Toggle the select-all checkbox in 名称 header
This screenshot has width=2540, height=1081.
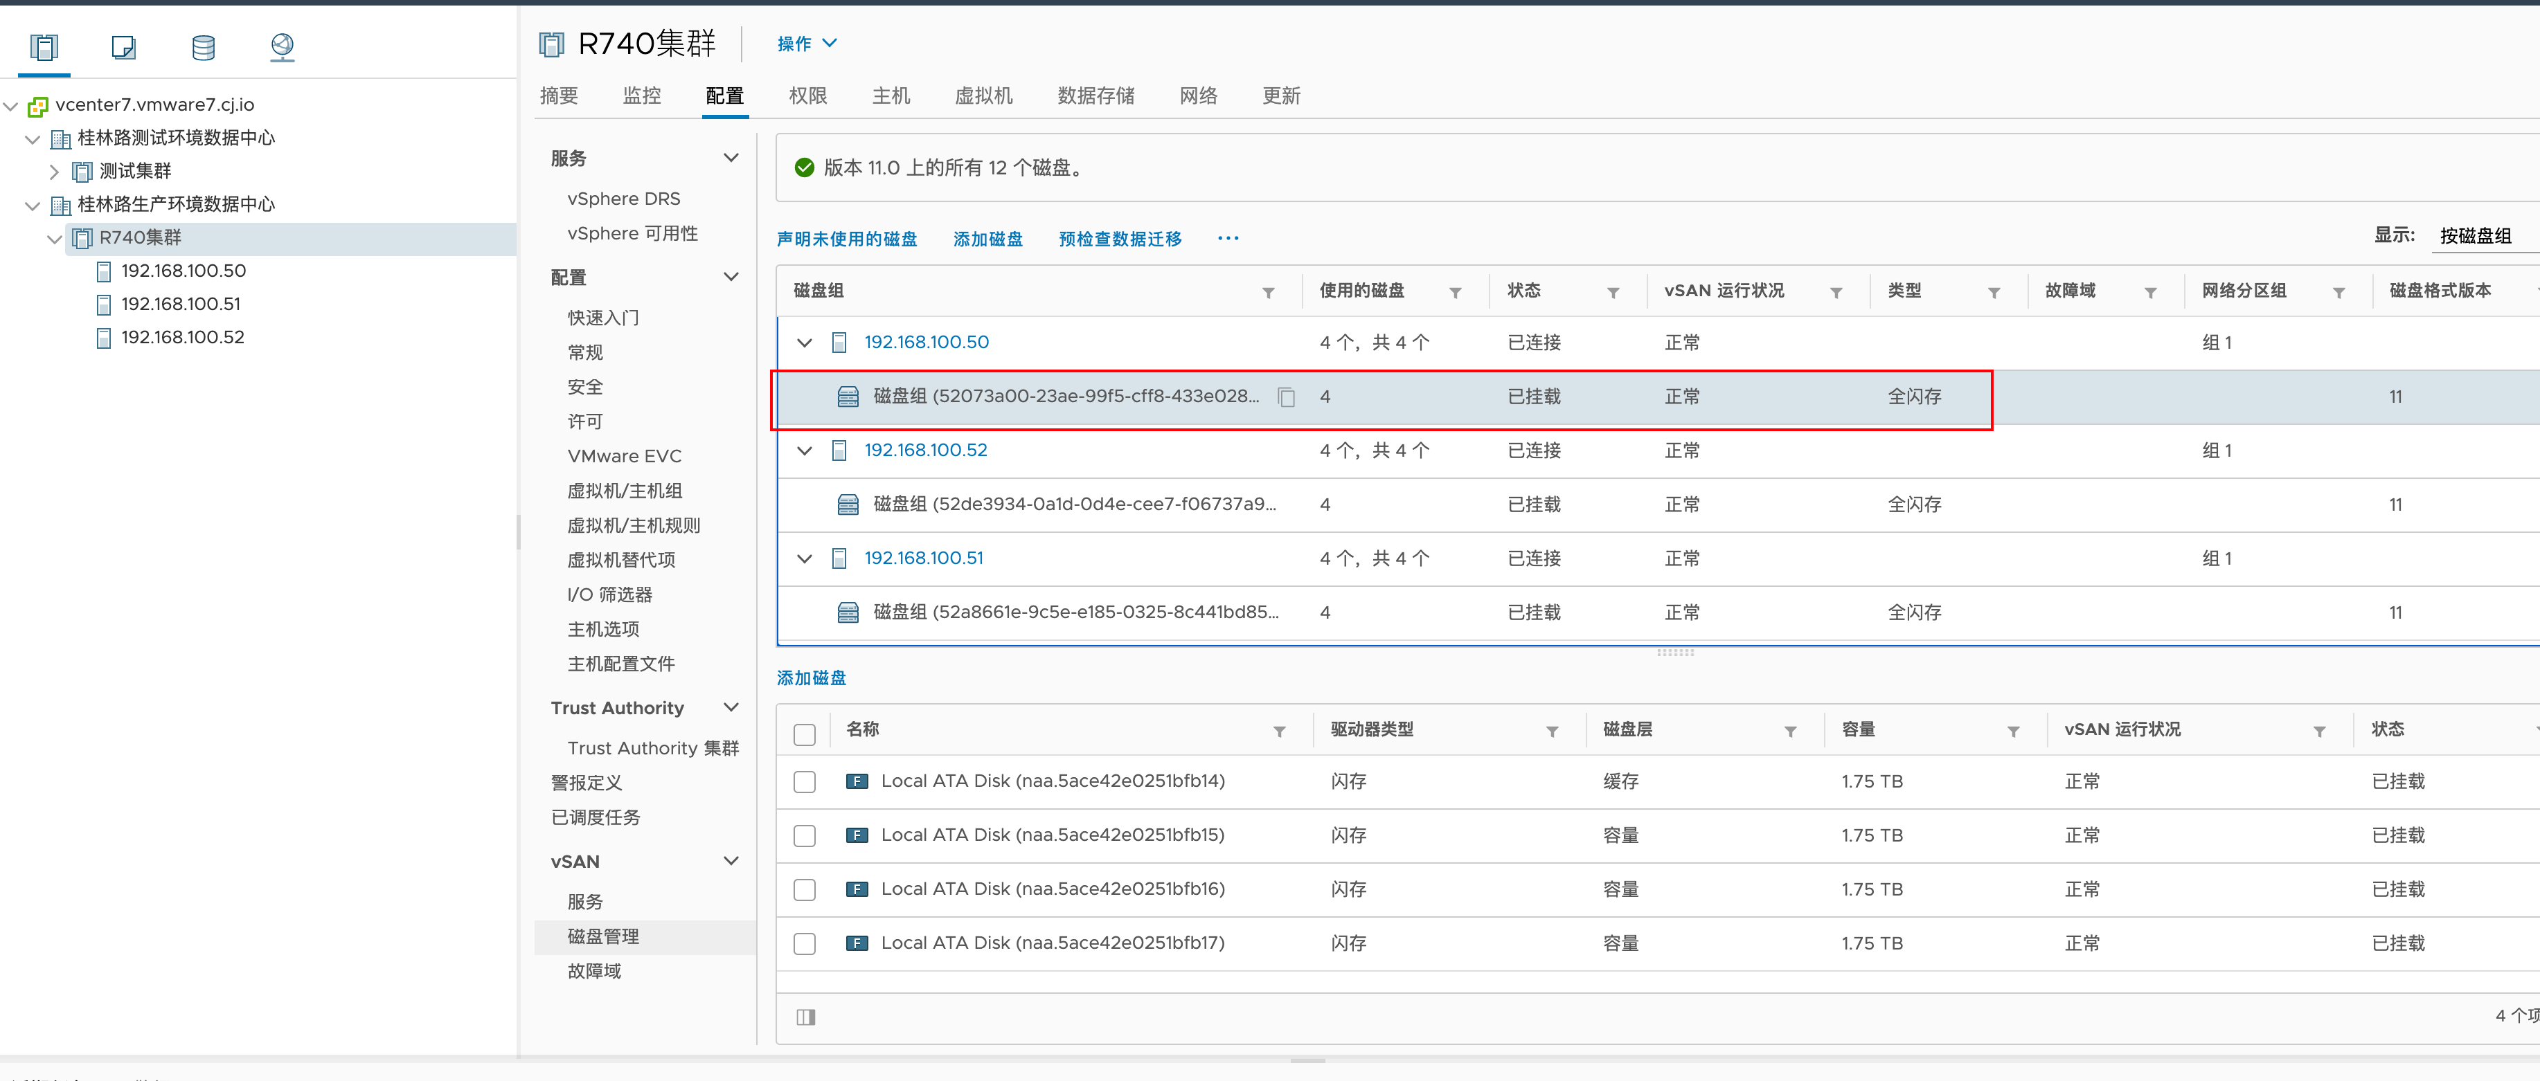coord(805,734)
